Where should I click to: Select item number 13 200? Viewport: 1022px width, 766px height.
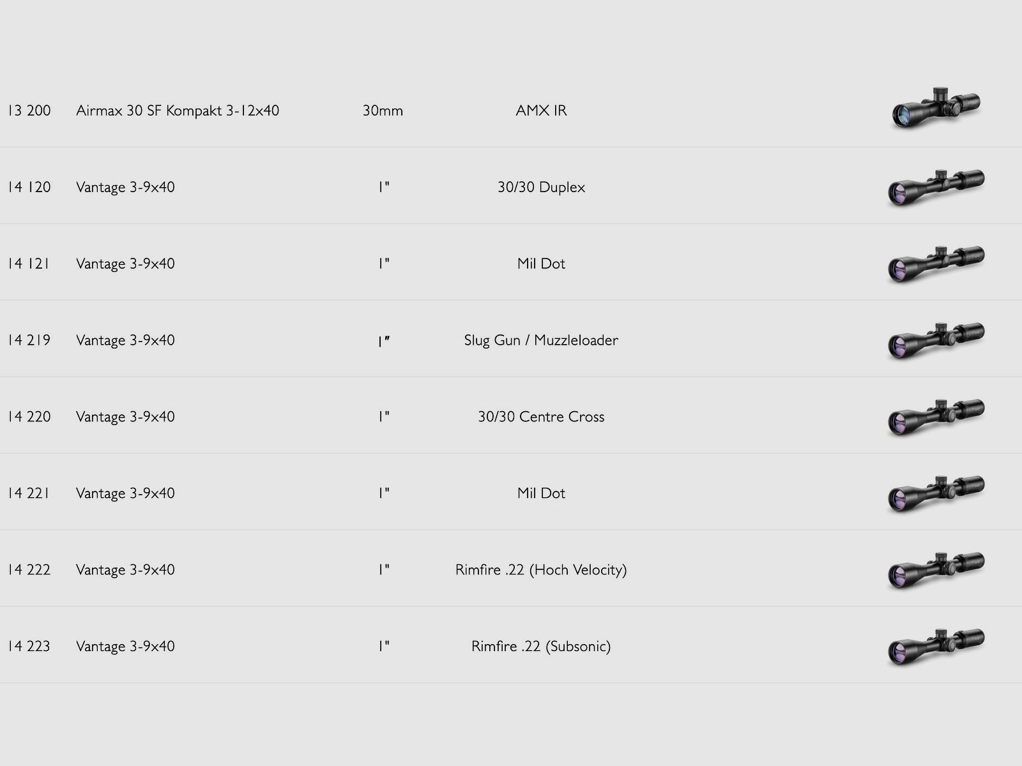pos(29,110)
